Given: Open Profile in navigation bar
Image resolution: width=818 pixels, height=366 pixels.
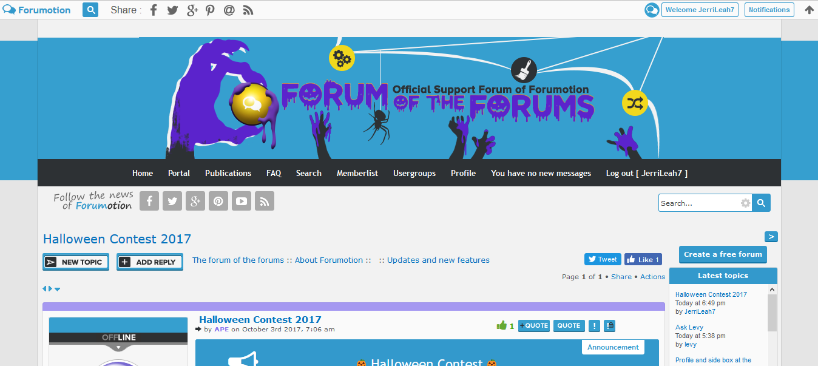Looking at the screenshot, I should click(x=463, y=173).
